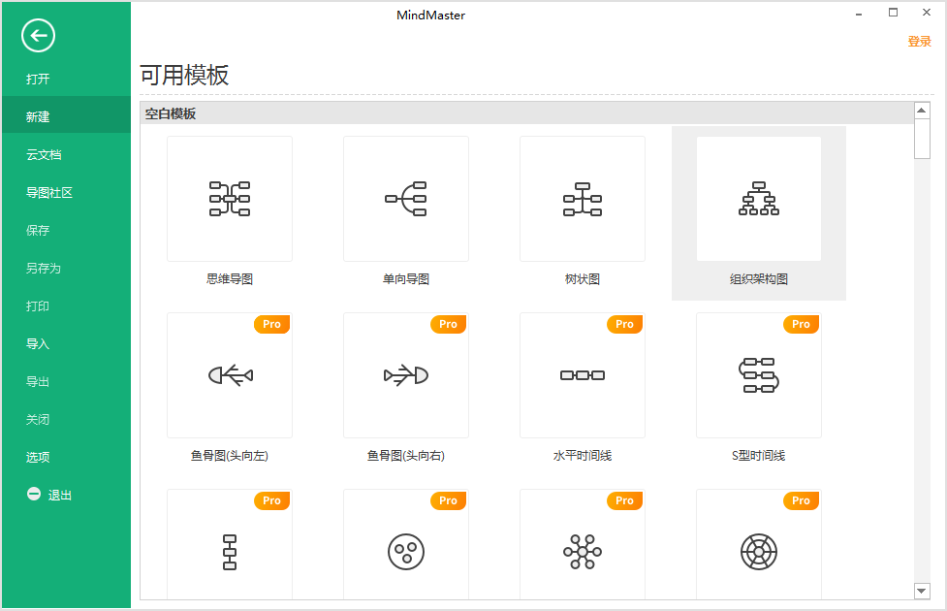Select the 单向导图 one-way map template
Viewport: 947px width, 611px height.
tap(406, 199)
